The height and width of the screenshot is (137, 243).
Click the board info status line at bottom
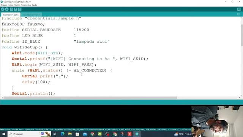click(x=95, y=129)
